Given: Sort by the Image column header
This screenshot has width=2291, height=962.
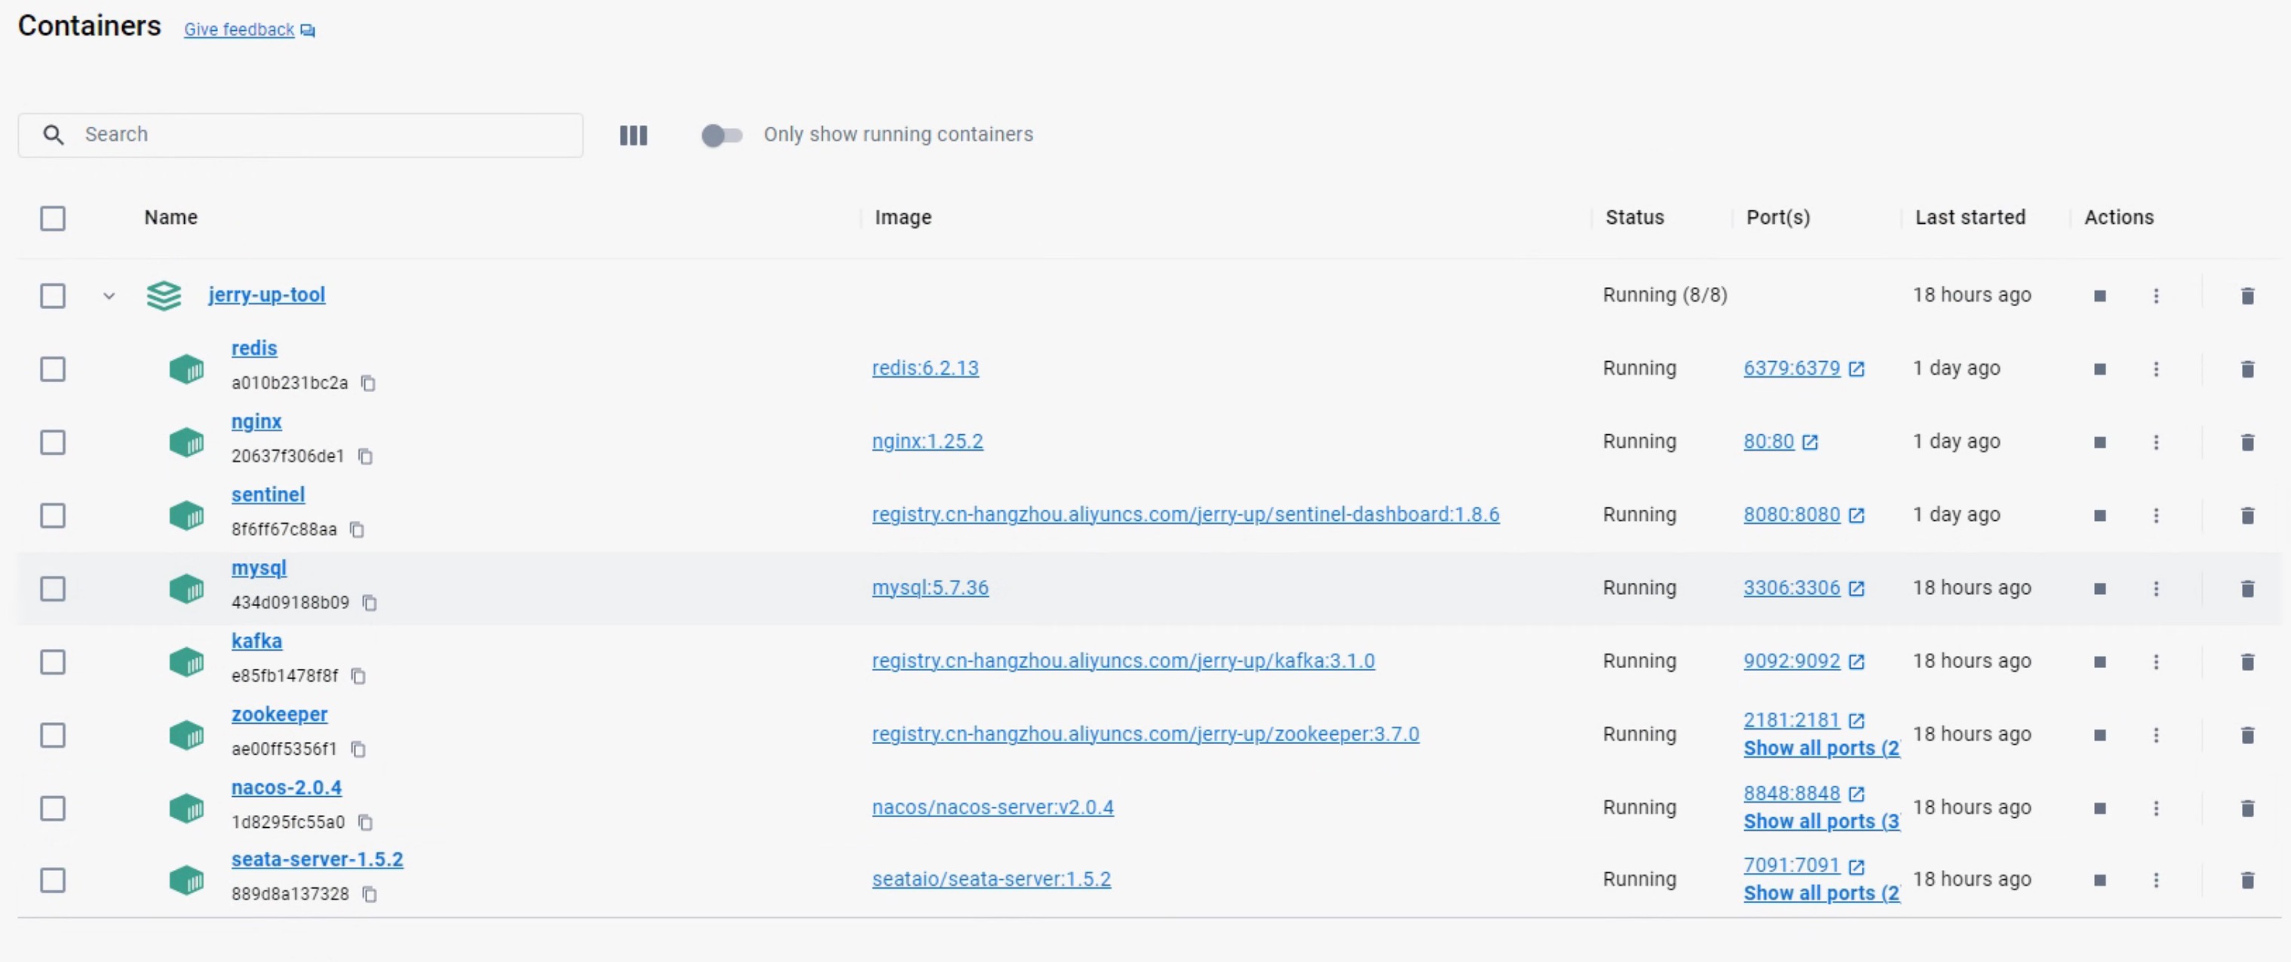Looking at the screenshot, I should click(x=903, y=217).
